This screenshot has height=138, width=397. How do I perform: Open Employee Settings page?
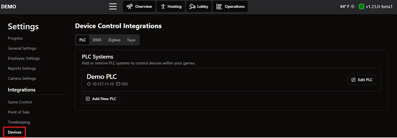coord(24,58)
